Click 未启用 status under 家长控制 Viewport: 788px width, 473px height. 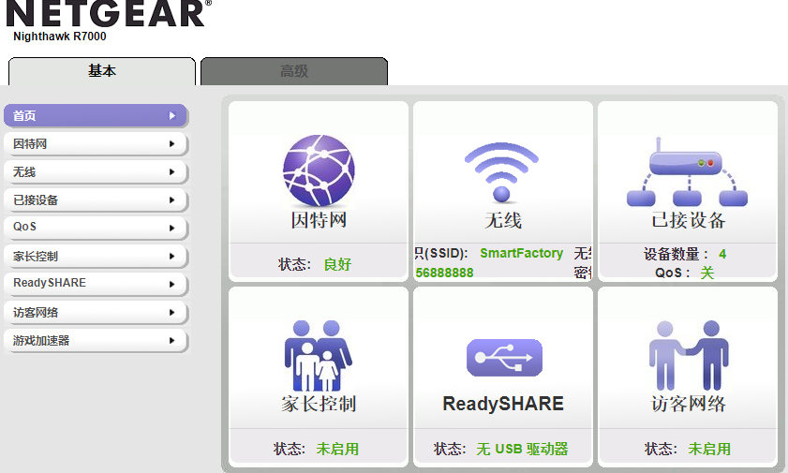point(337,449)
